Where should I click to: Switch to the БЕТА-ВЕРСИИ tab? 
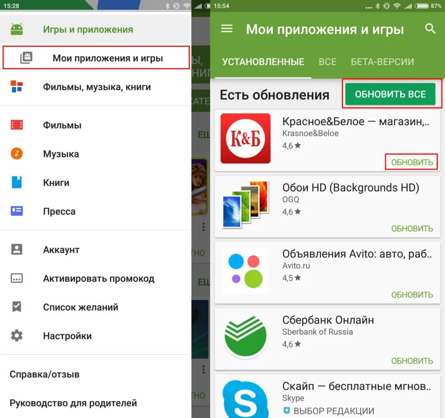382,62
